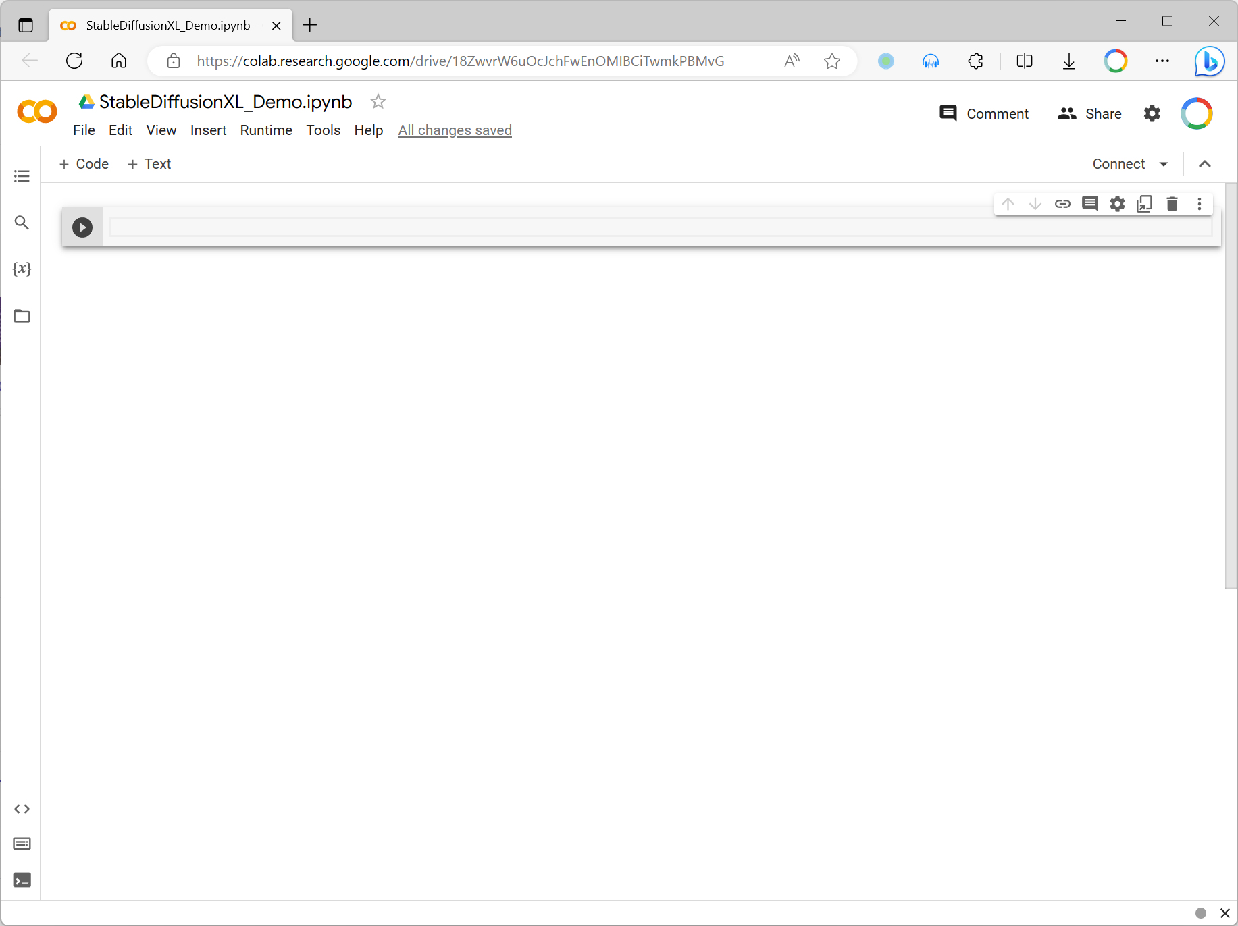Close the StableDiffusionXL_Demo browser tab
1238x926 pixels.
coord(276,26)
